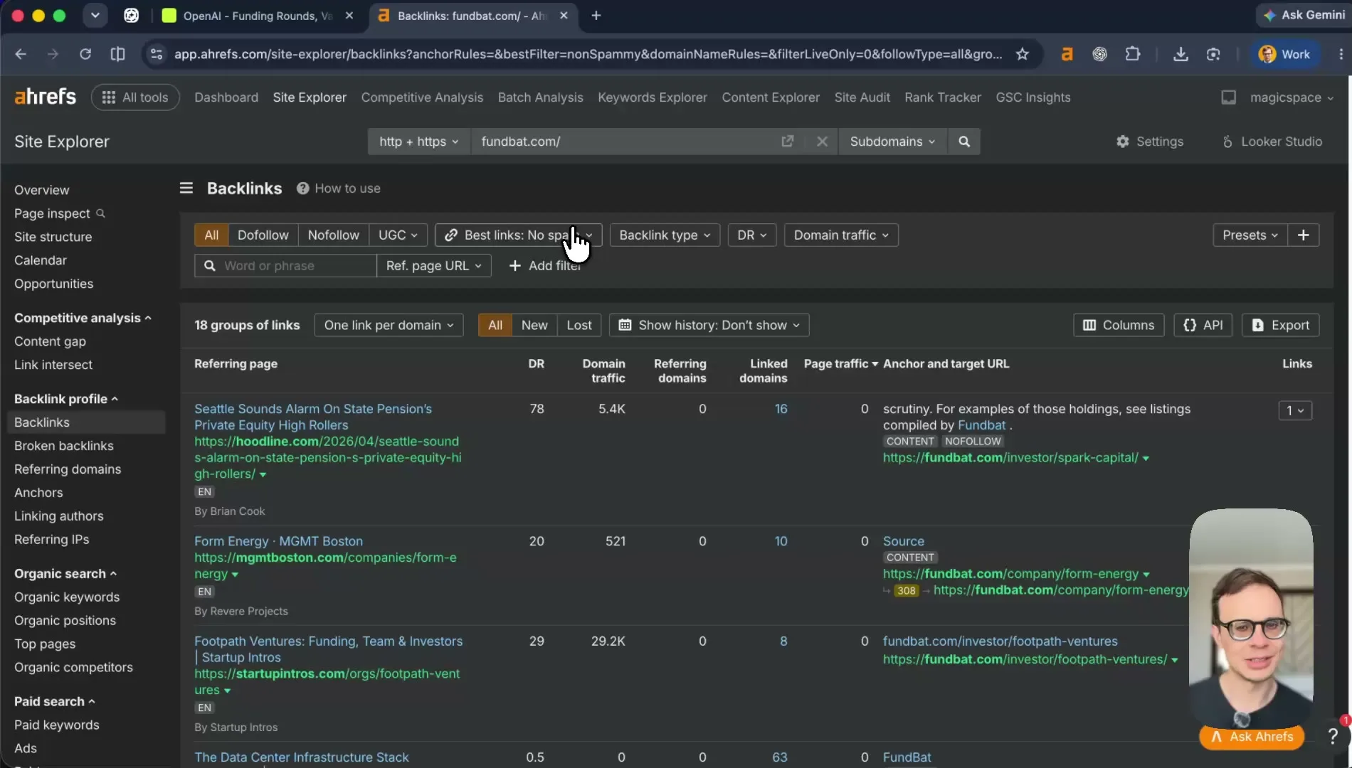Screen dimensions: 1352x768
Task: Open browser downloads
Action: click(1181, 54)
